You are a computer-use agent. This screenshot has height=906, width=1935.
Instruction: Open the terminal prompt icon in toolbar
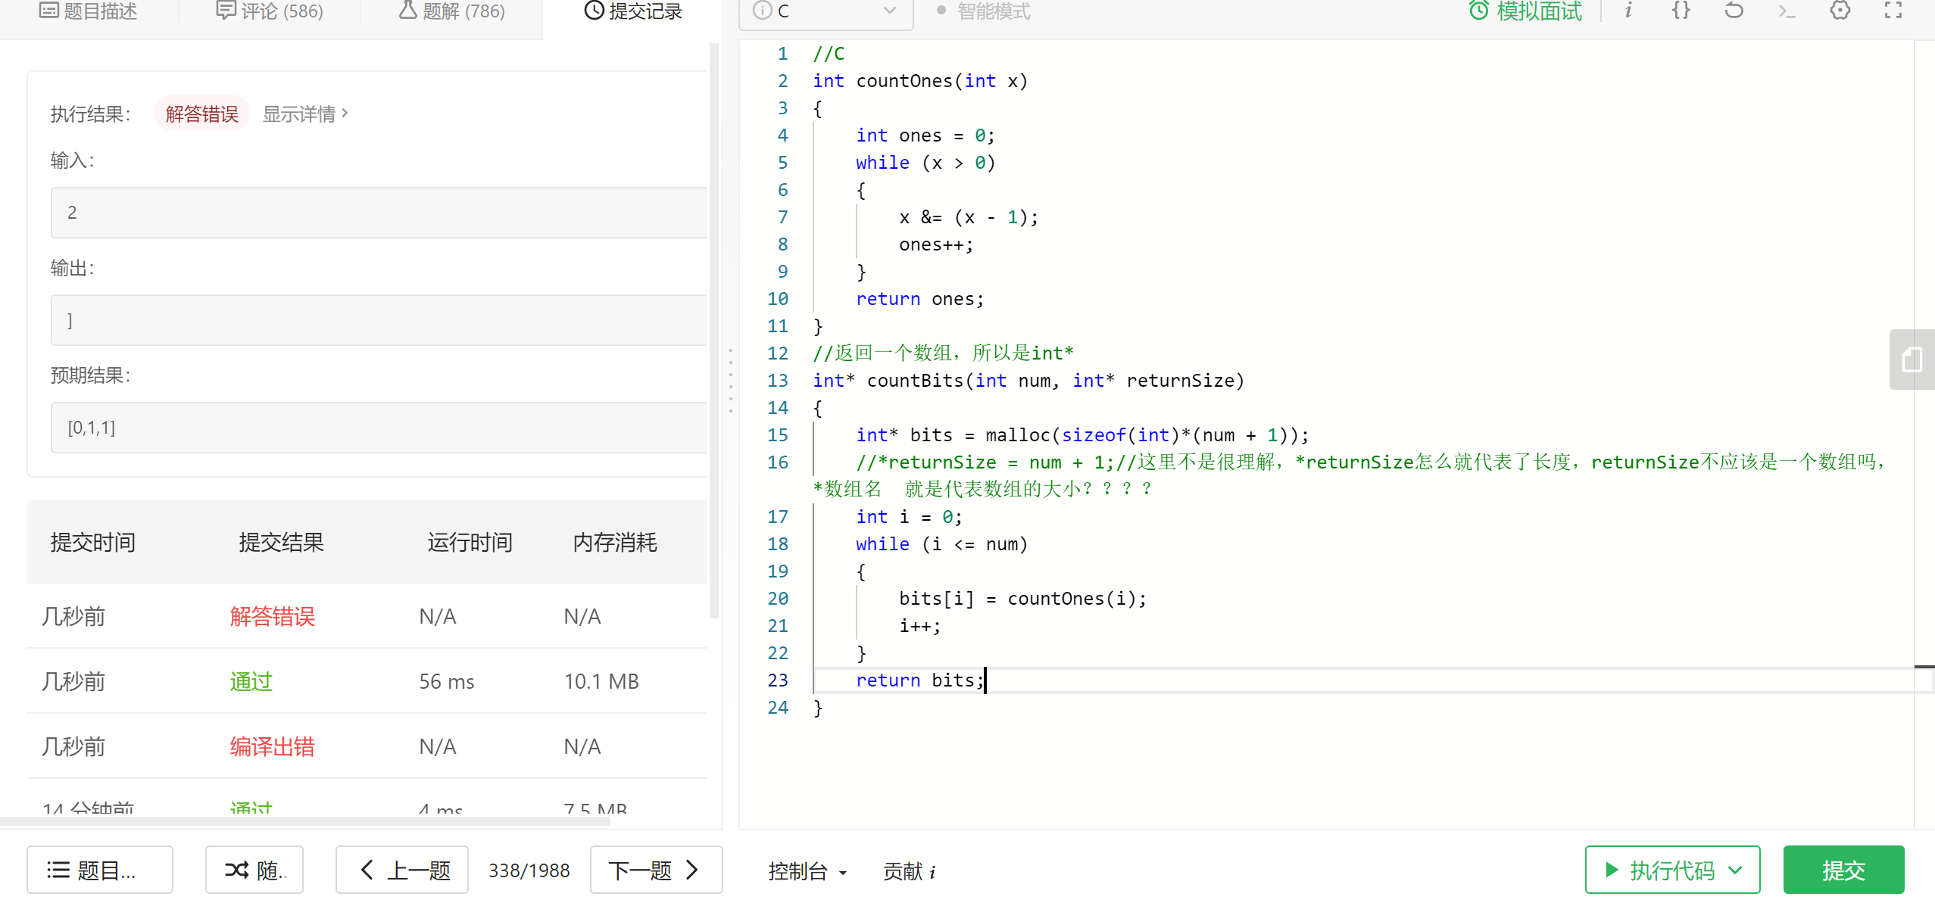[1787, 11]
